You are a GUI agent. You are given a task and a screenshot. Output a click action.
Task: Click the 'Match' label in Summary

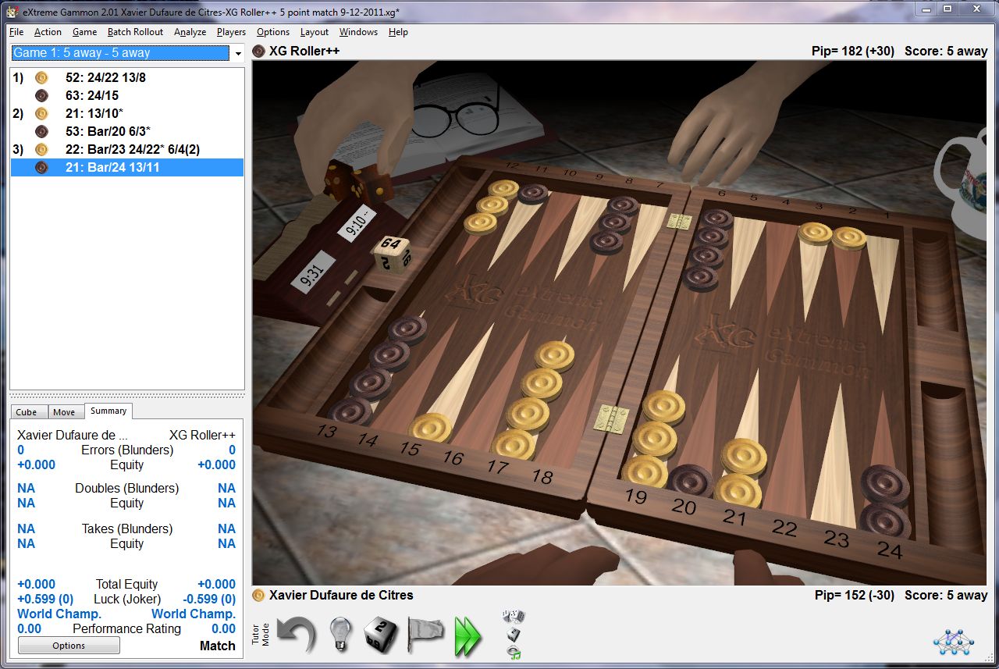218,646
